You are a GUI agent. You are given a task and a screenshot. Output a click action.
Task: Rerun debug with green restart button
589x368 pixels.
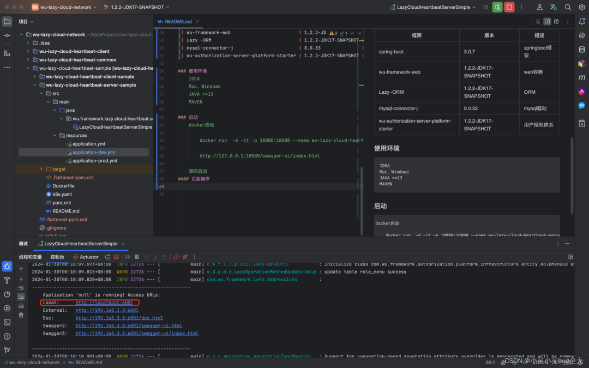497,7
